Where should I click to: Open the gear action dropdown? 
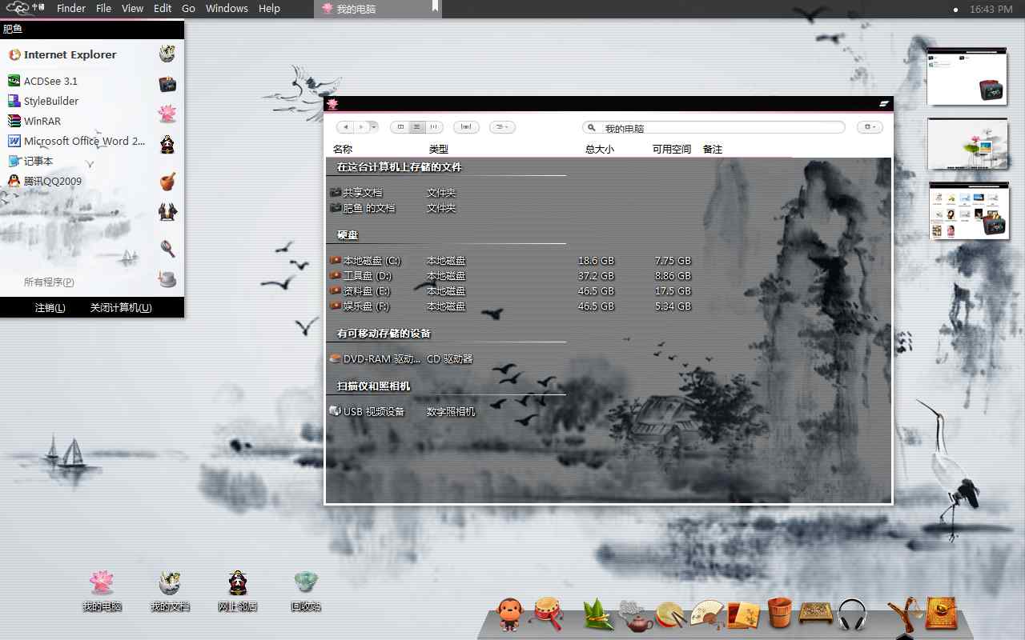869,127
